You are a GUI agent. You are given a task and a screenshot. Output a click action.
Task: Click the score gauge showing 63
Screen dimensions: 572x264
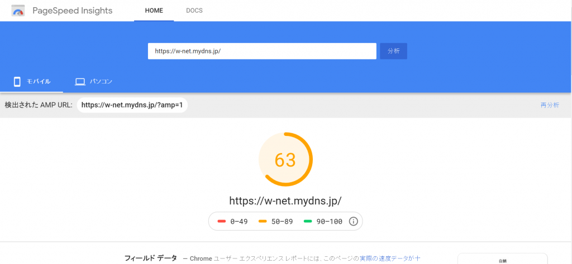tap(285, 159)
